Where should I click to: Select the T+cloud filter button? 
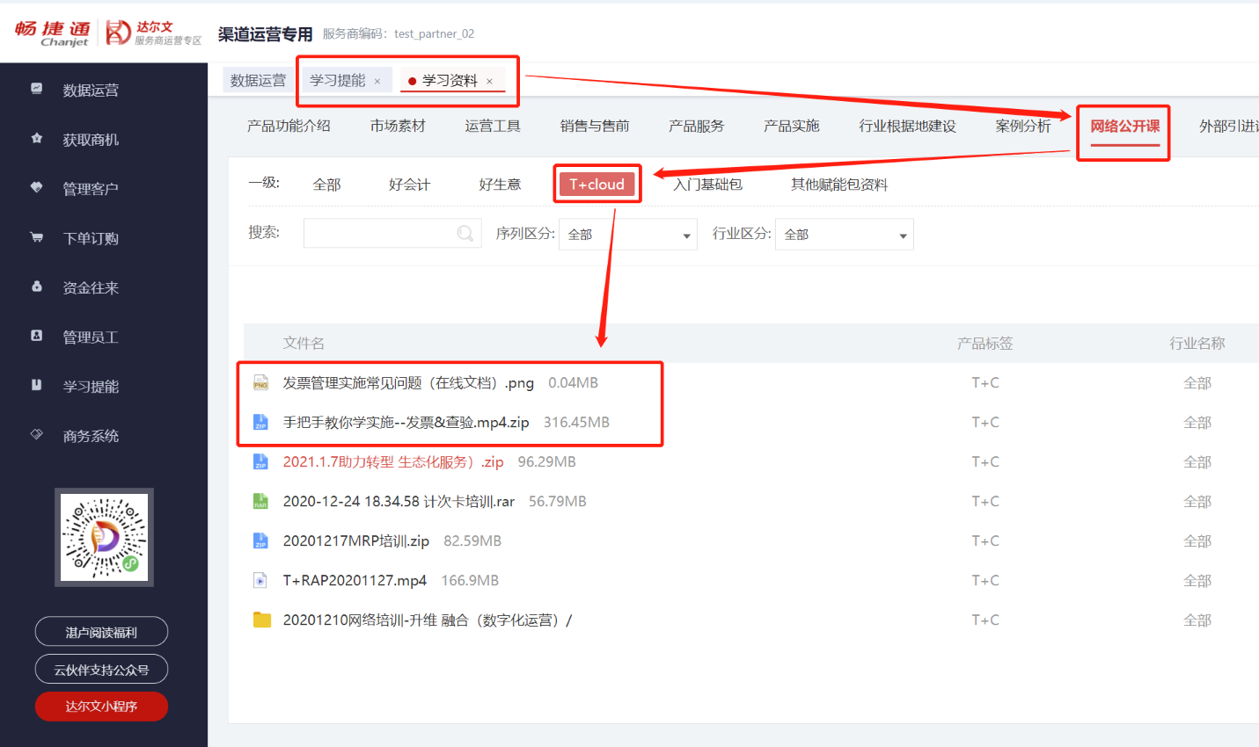point(597,185)
